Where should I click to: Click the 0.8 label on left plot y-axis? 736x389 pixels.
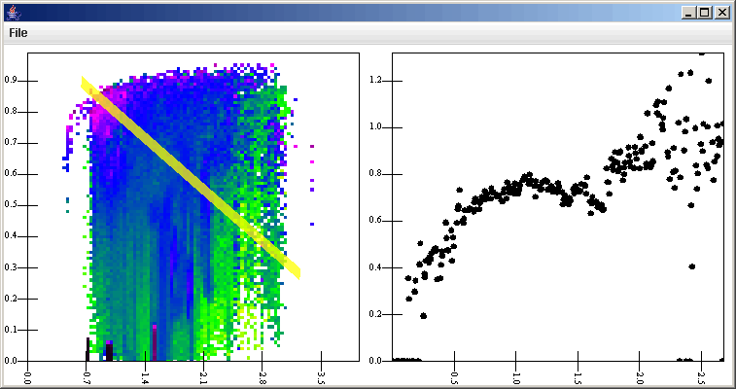pos(12,112)
